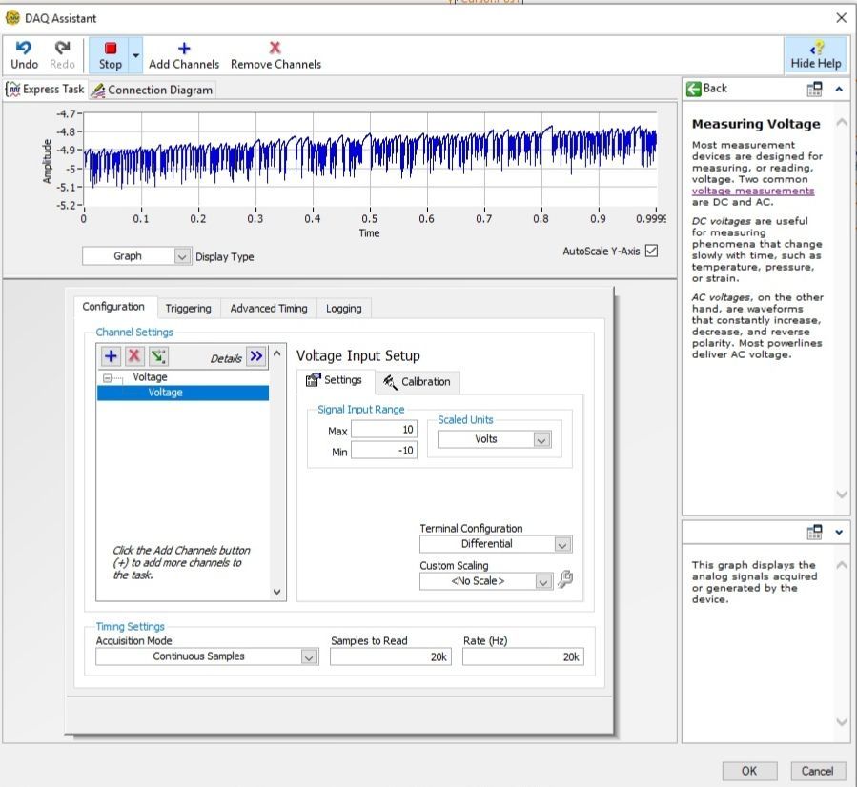857x787 pixels.
Task: Toggle the AutoScale Y-Axis checkbox
Action: 651,251
